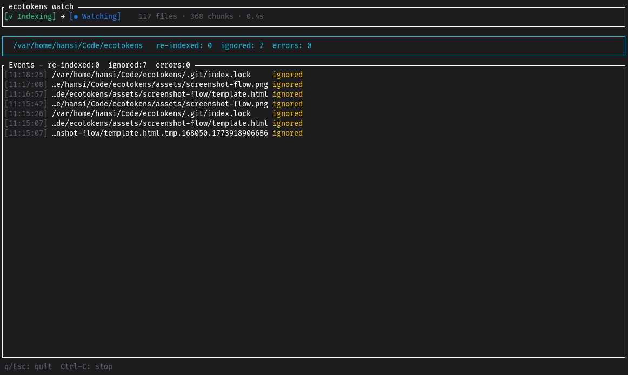Click 'ignored' status on the 11:15:26 row
The height and width of the screenshot is (375, 628).
(288, 114)
